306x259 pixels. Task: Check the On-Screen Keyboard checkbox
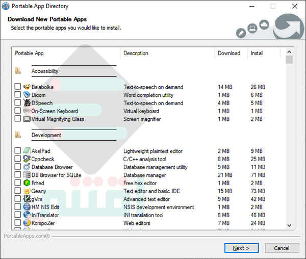pos(18,110)
